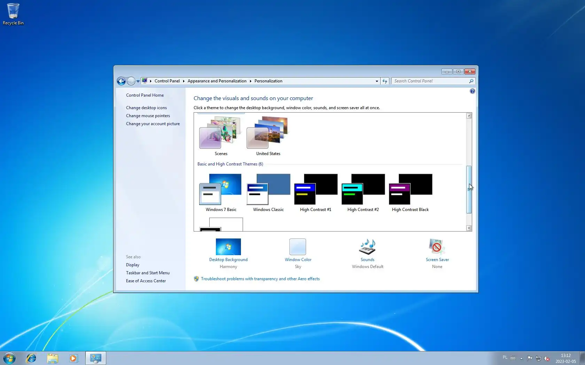Open the Recycle Bin desktop icon
Viewport: 585px width, 365px height.
tap(13, 14)
